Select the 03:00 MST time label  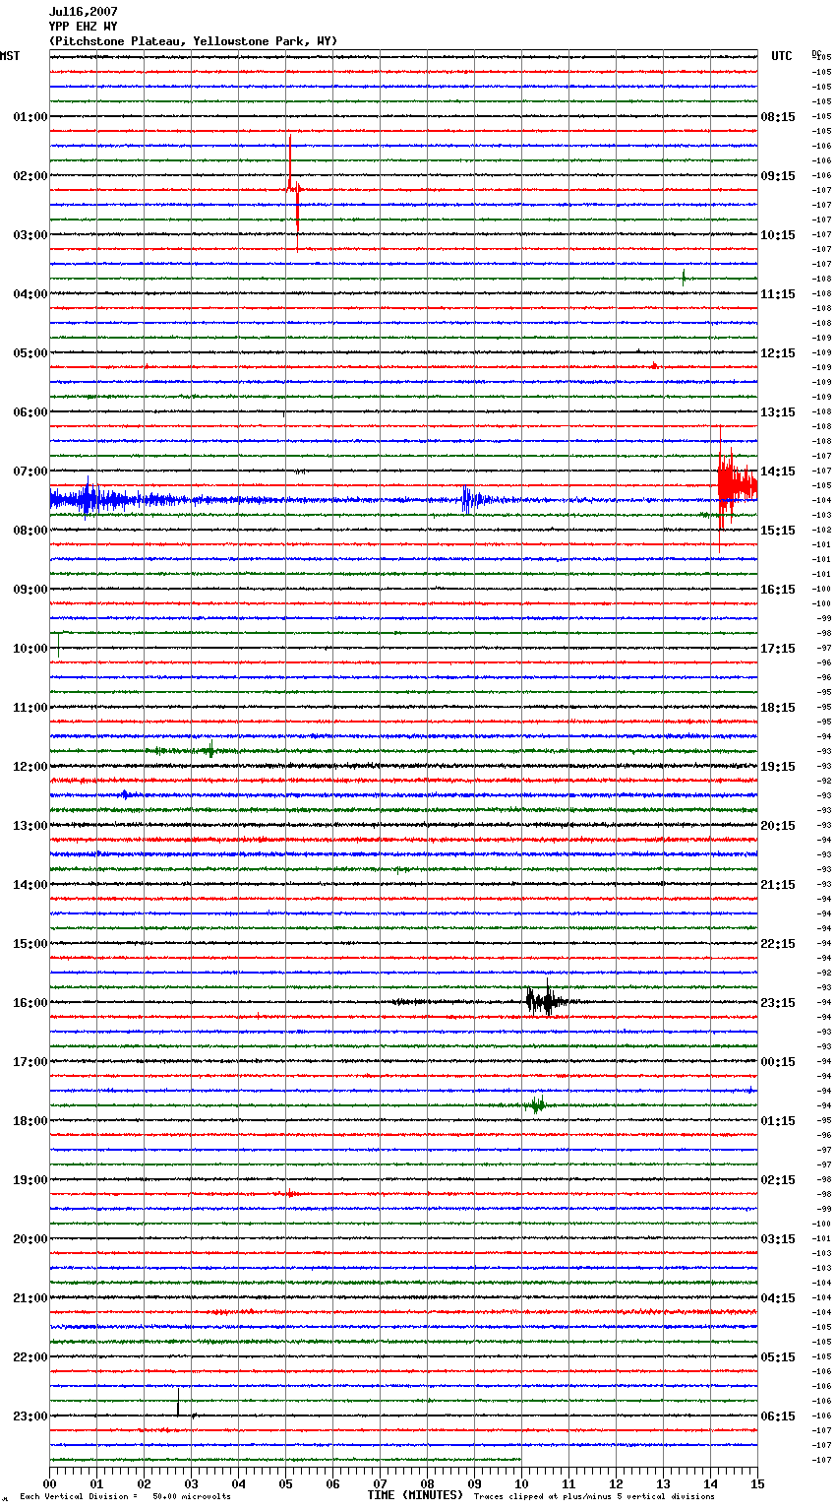pos(30,235)
